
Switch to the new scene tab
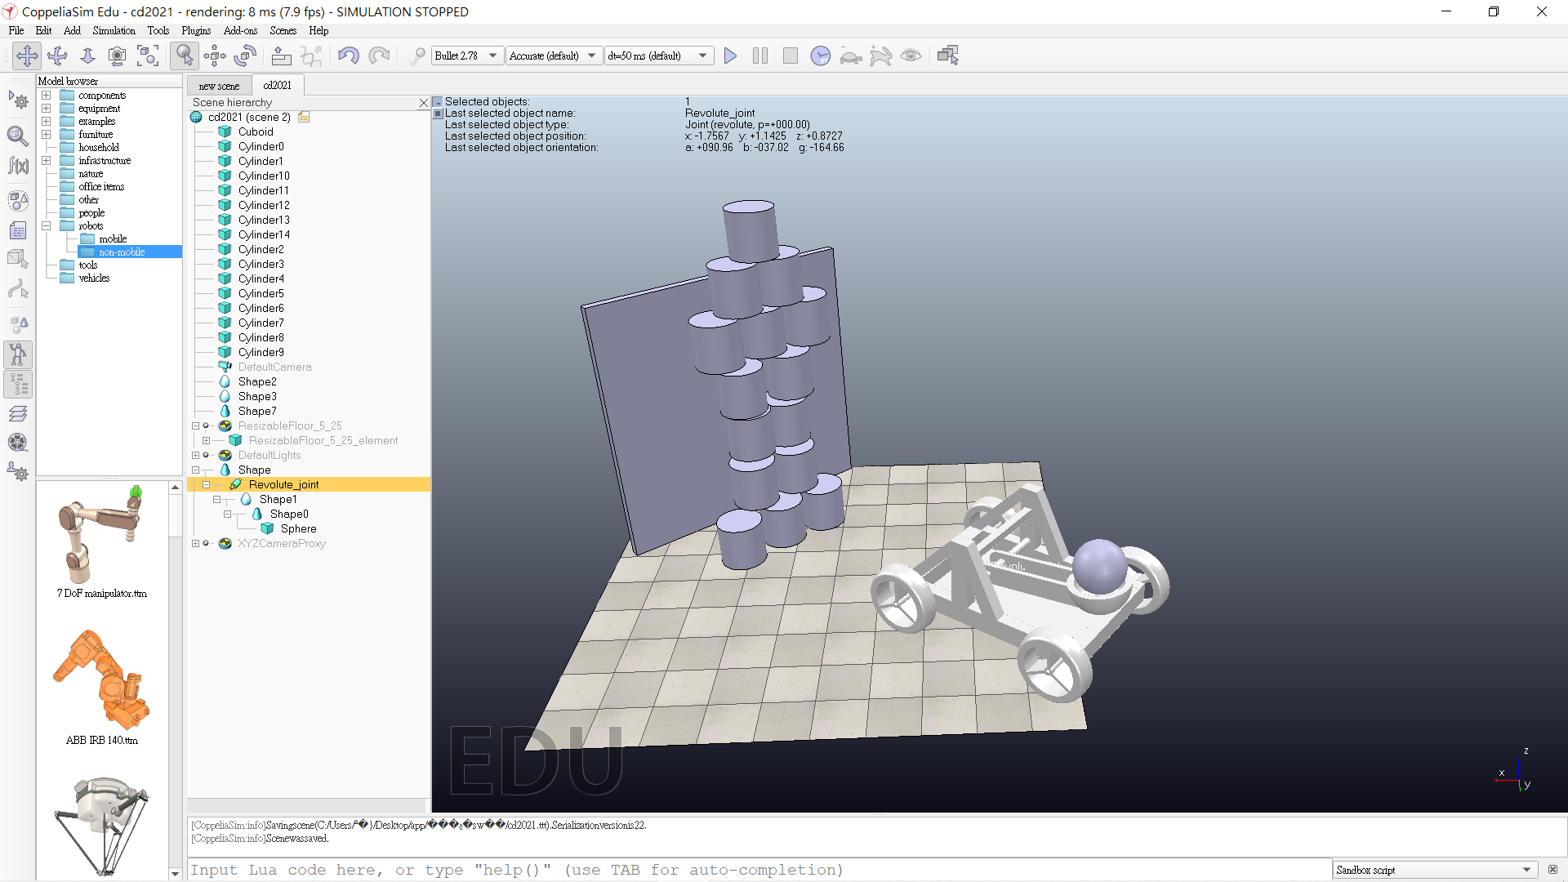pos(219,86)
